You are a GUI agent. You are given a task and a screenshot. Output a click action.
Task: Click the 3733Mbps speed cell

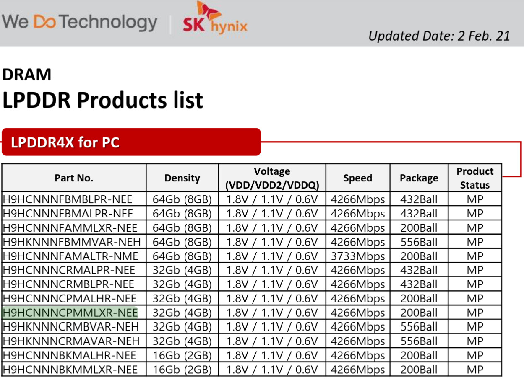tap(357, 256)
